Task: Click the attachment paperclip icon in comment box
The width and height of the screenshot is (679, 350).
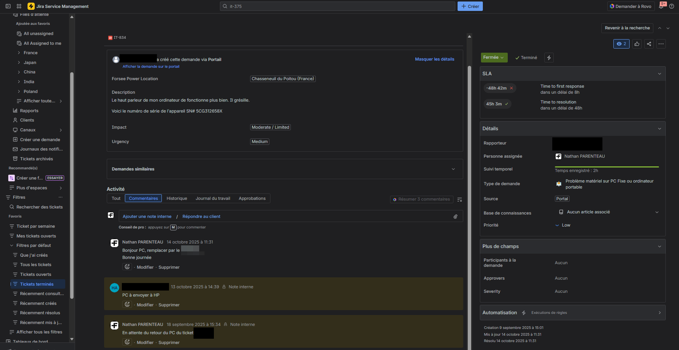Action: [455, 216]
